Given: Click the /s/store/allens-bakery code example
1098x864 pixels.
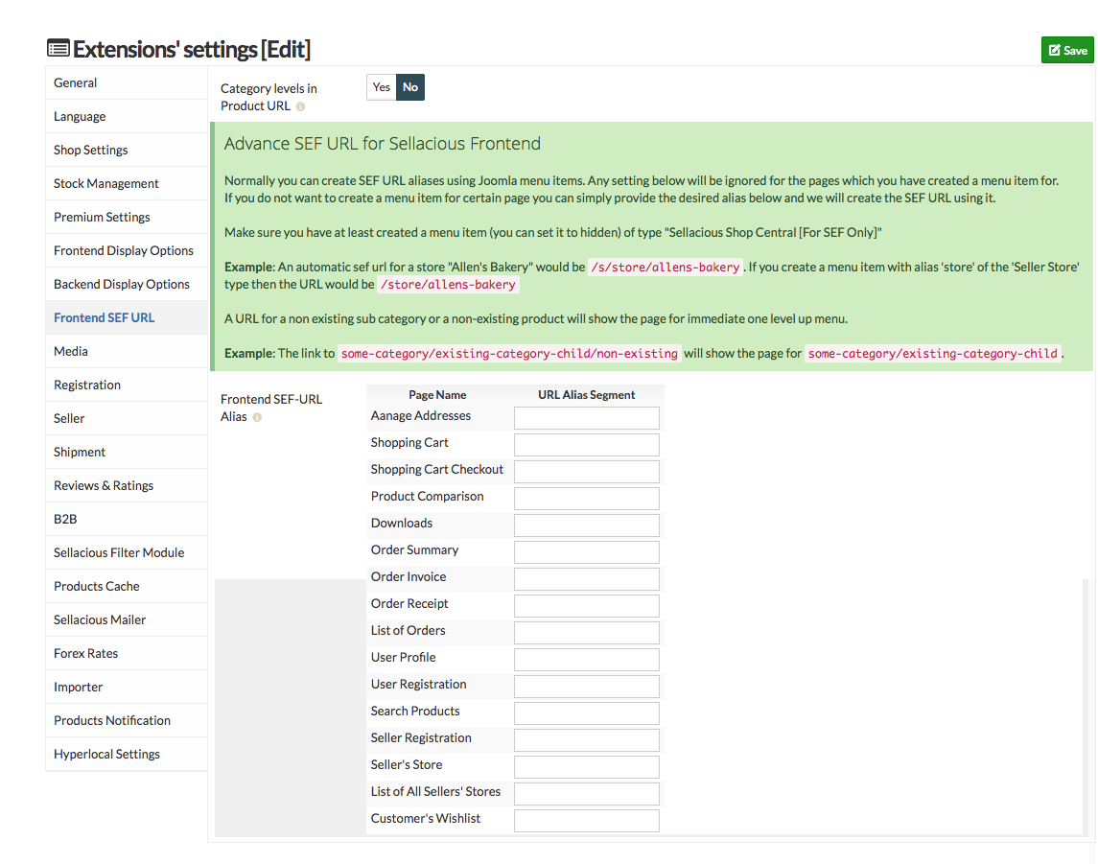Looking at the screenshot, I should 666,268.
